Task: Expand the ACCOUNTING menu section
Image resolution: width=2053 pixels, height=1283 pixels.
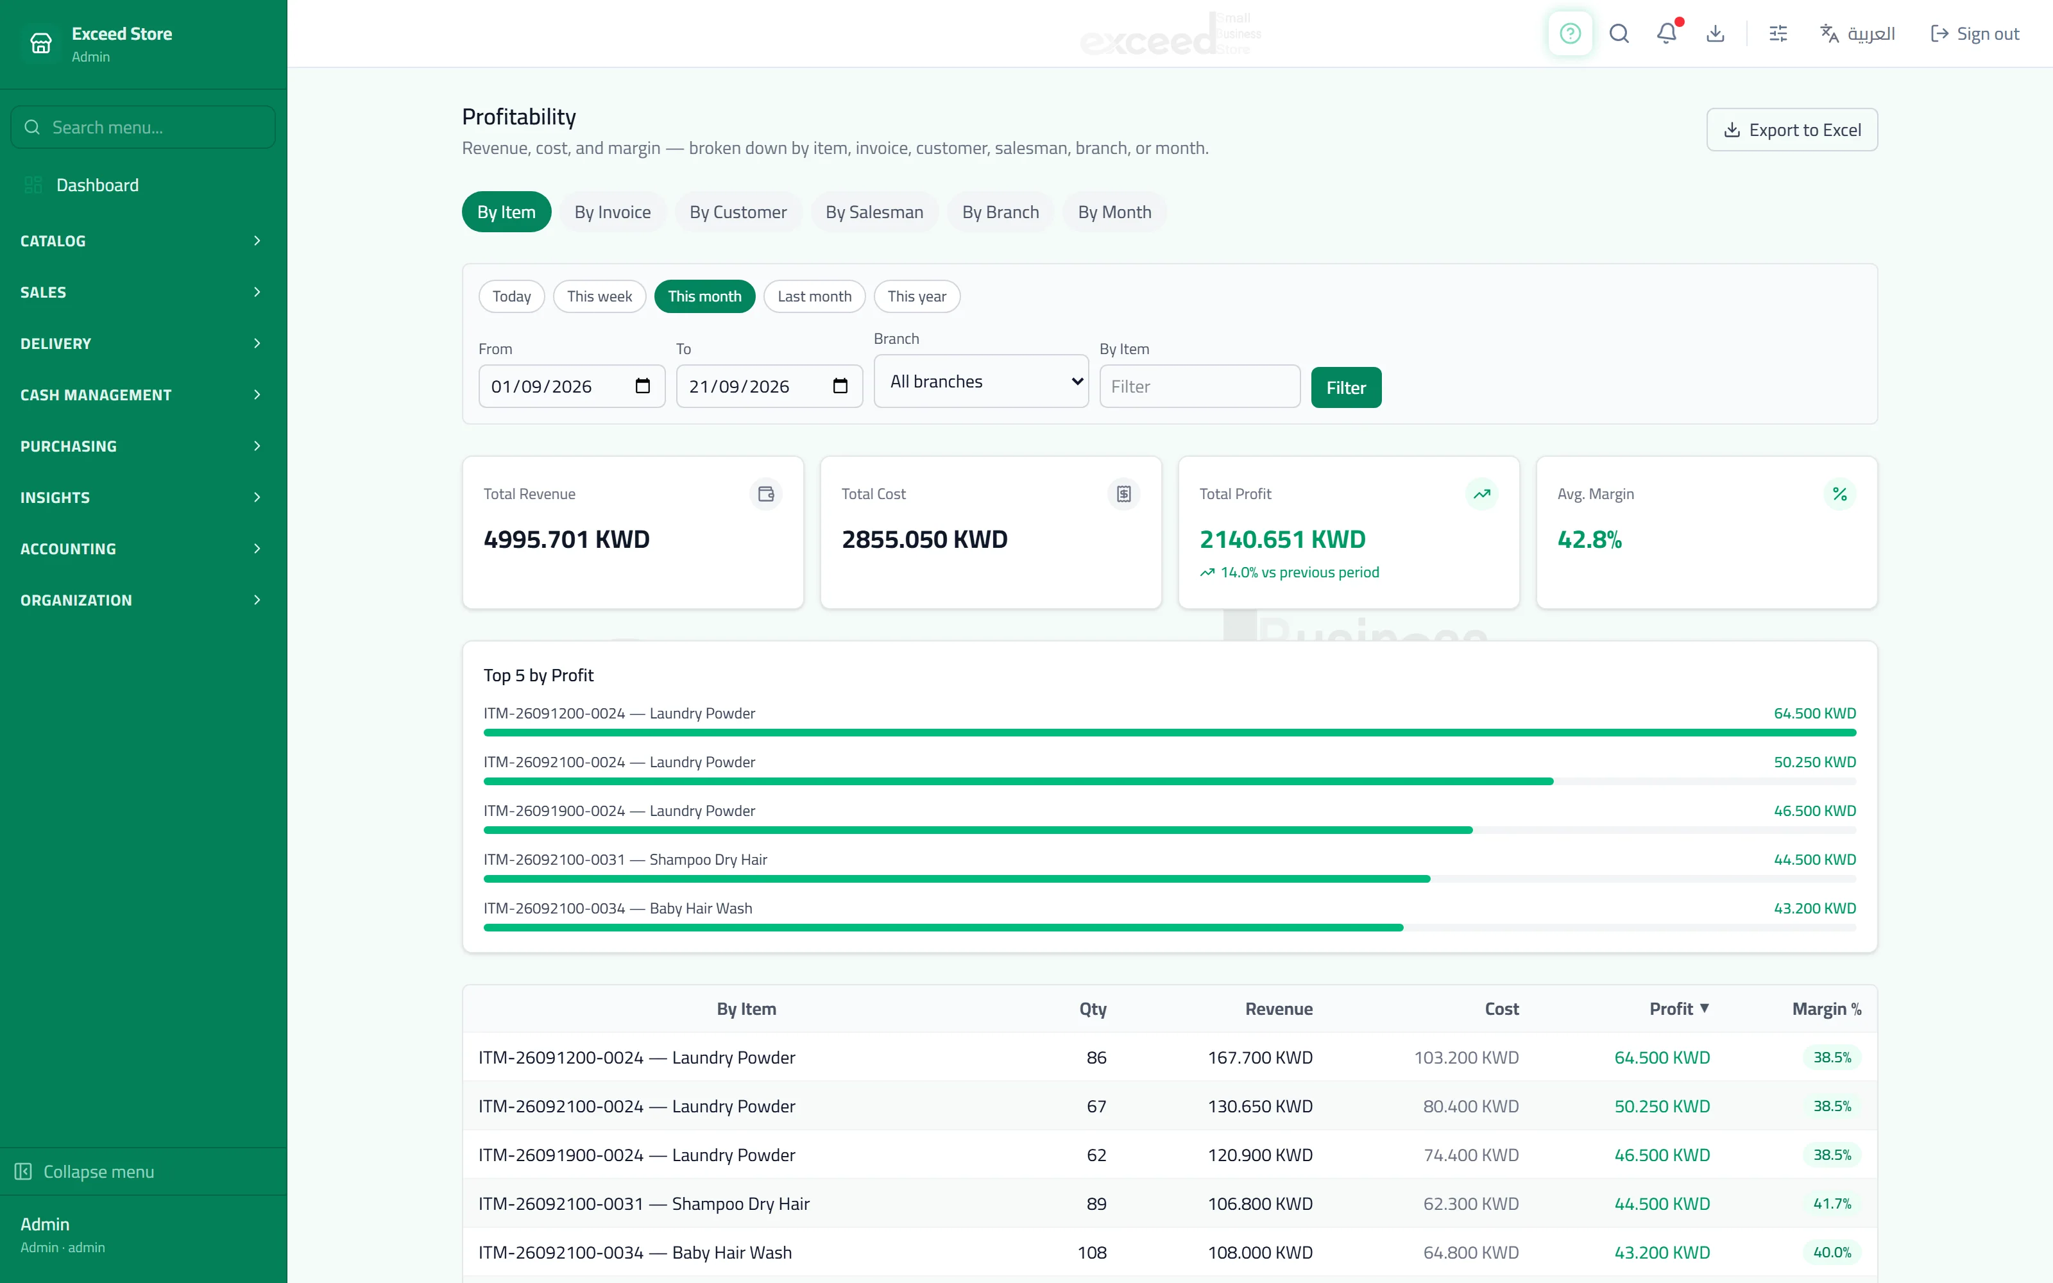Action: [x=142, y=549]
